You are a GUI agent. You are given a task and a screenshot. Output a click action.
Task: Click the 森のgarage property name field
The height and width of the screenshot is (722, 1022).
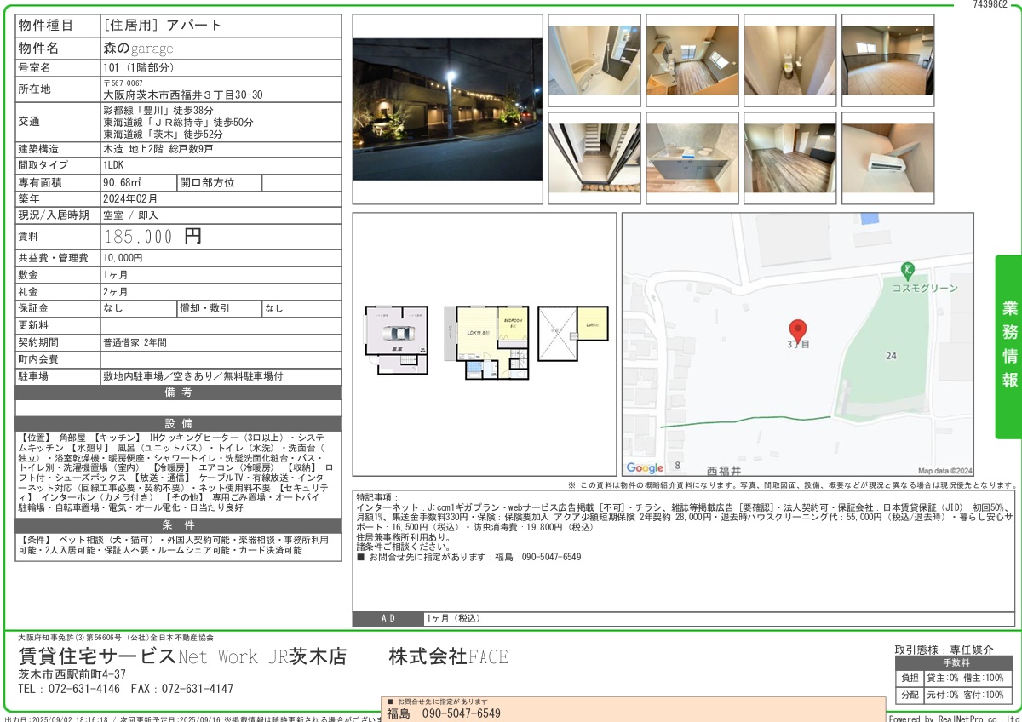[x=138, y=49]
